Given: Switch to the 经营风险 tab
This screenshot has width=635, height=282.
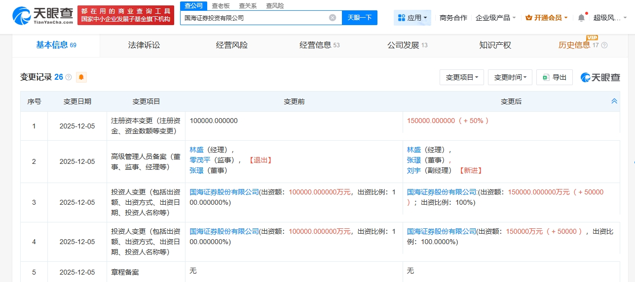Looking at the screenshot, I should pyautogui.click(x=232, y=45).
